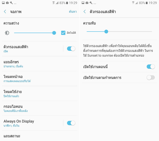Open the กรอบไอคอน icon frames option
Screen dimensions: 159x141
click(x=40, y=108)
